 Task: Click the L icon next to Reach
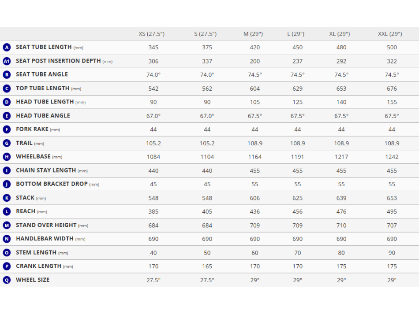pyautogui.click(x=7, y=212)
